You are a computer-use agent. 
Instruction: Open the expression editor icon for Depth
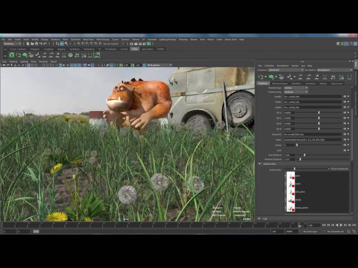(x=345, y=107)
